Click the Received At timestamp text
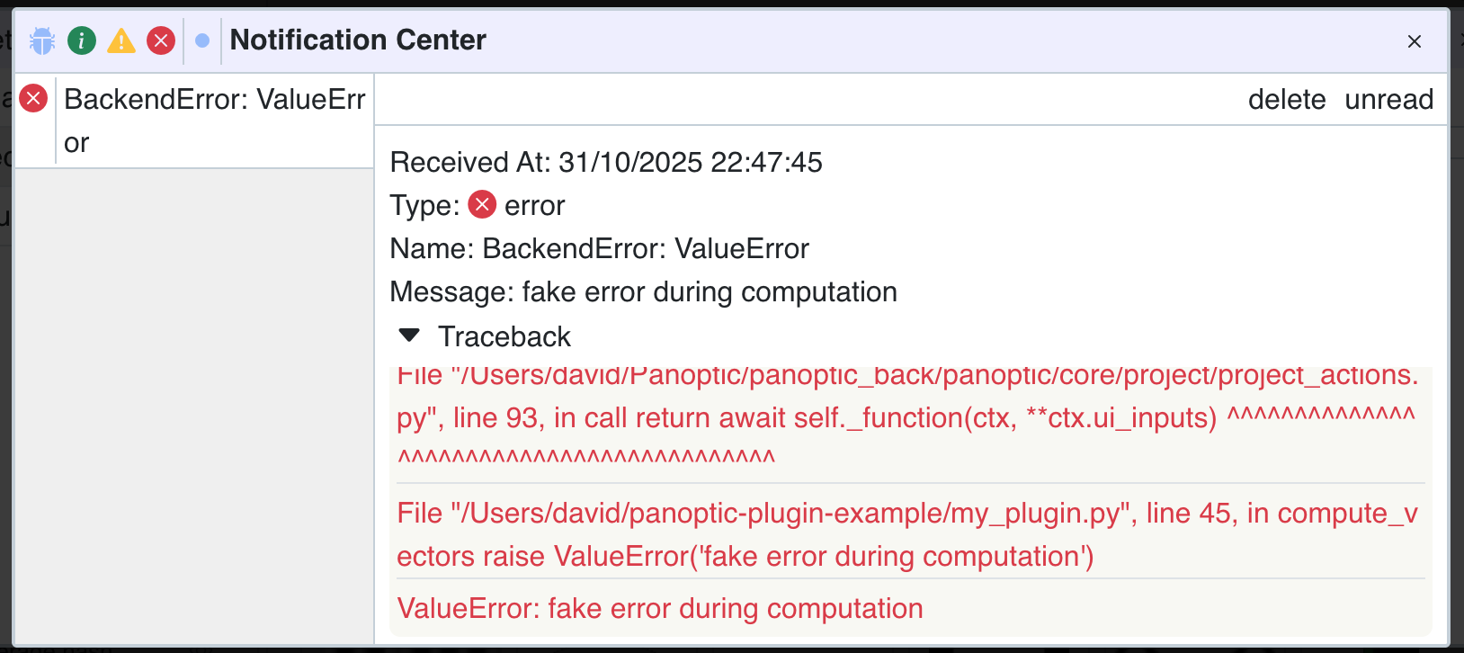 tap(606, 163)
